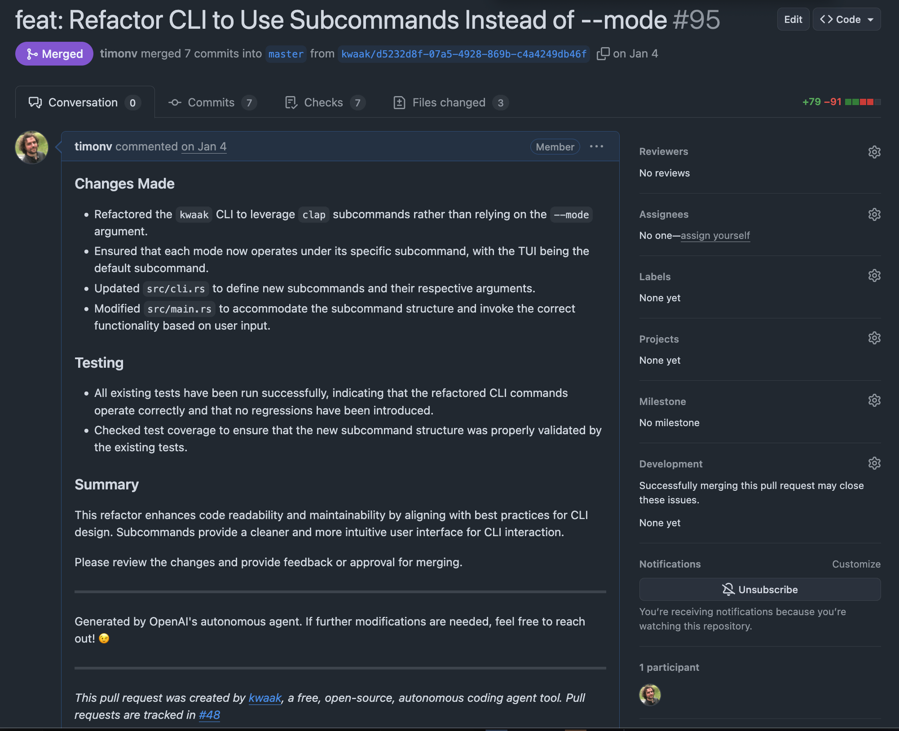Image resolution: width=899 pixels, height=731 pixels.
Task: Follow the assign yourself link
Action: pos(715,235)
